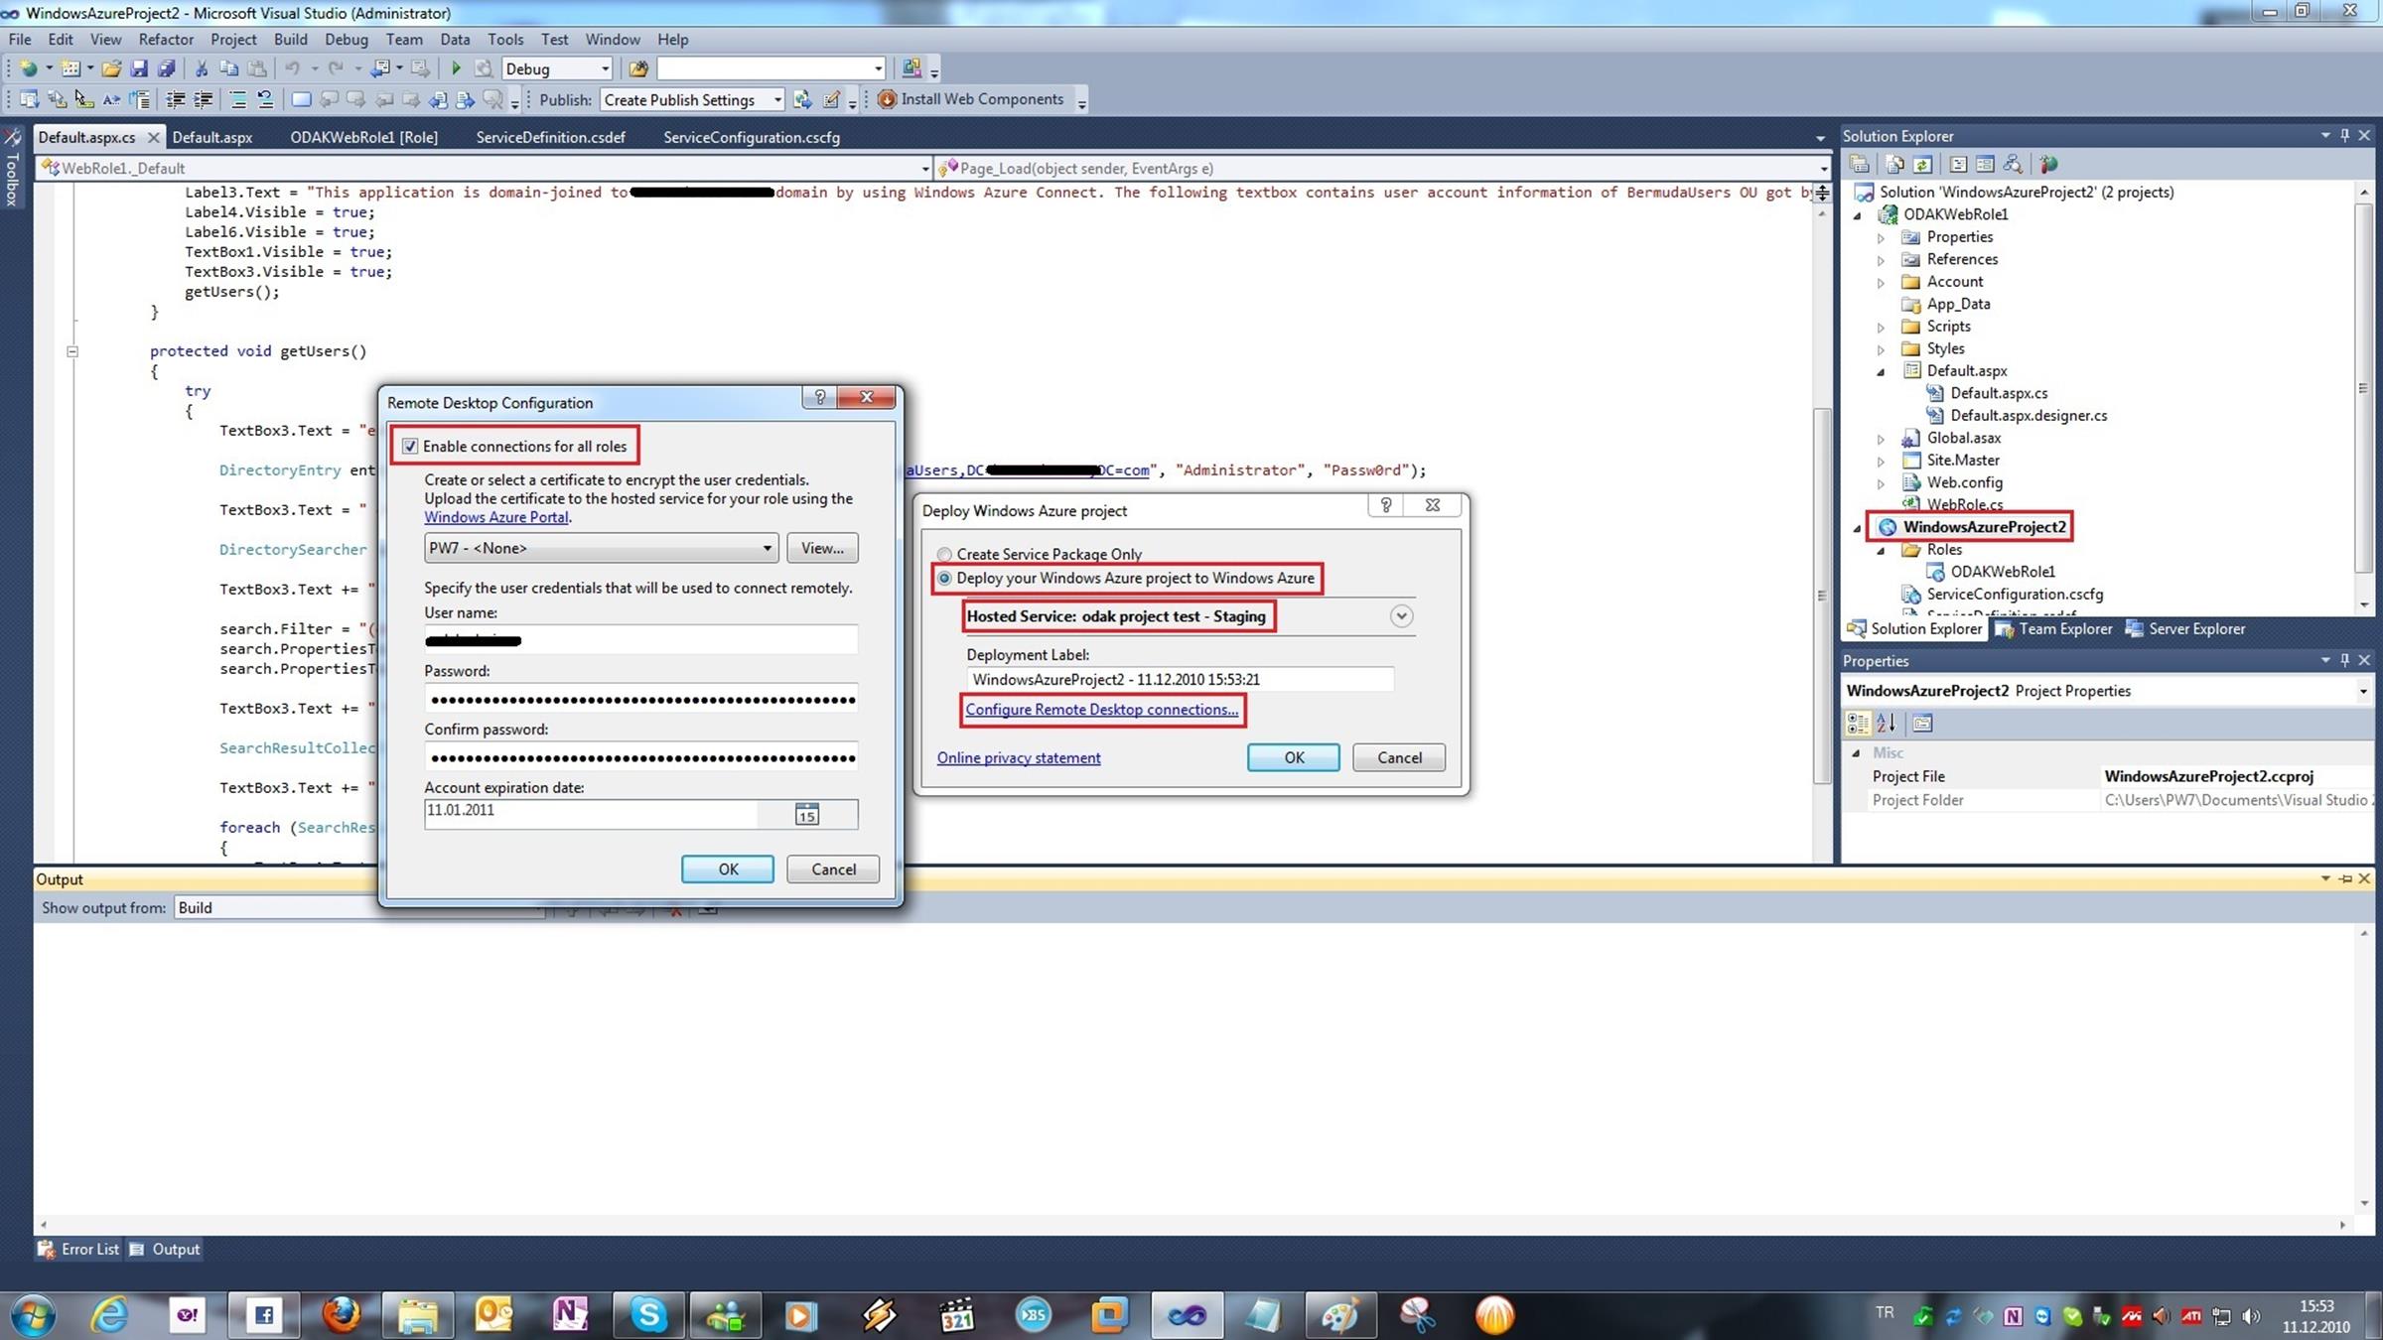
Task: Click OK in Remote Desktop Configuration
Action: [x=728, y=870]
